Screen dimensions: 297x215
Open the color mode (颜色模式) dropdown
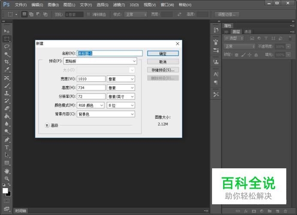[91, 105]
